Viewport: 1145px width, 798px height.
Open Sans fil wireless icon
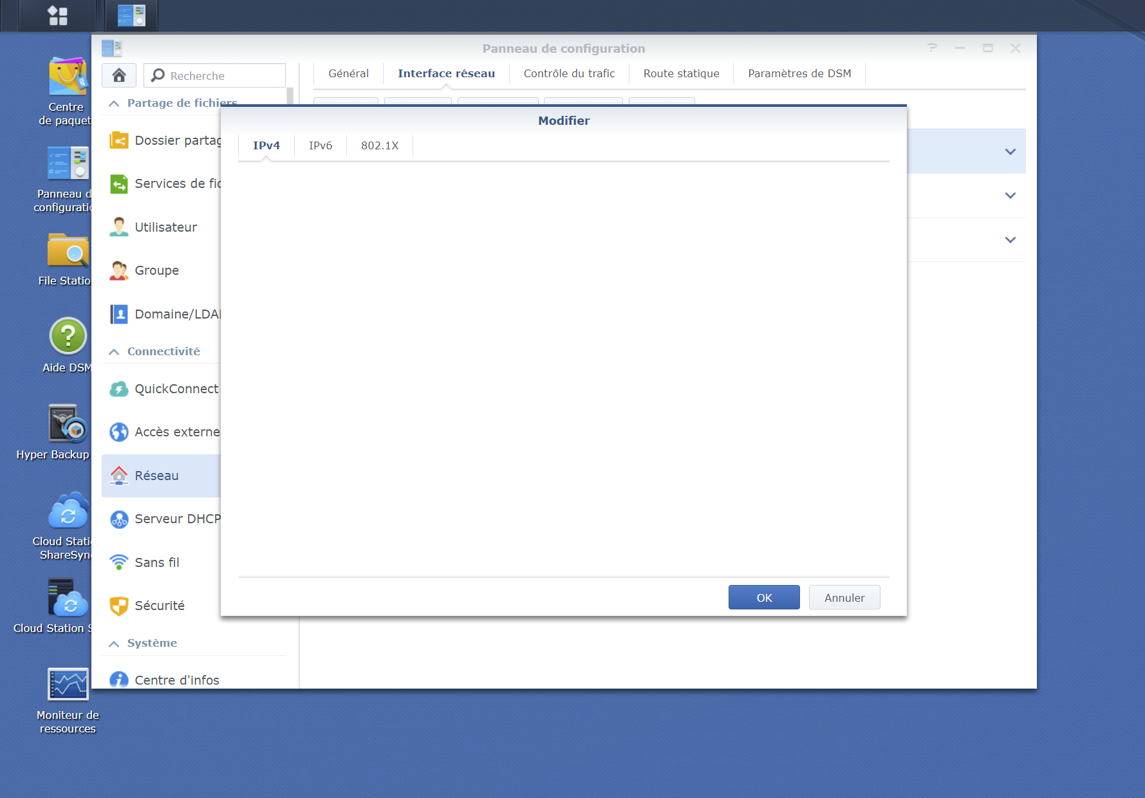click(x=119, y=562)
